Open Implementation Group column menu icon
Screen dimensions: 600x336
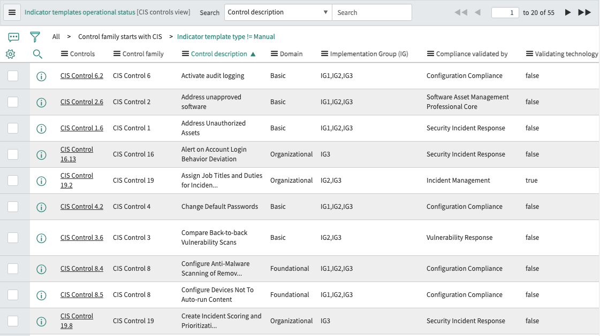tap(324, 54)
